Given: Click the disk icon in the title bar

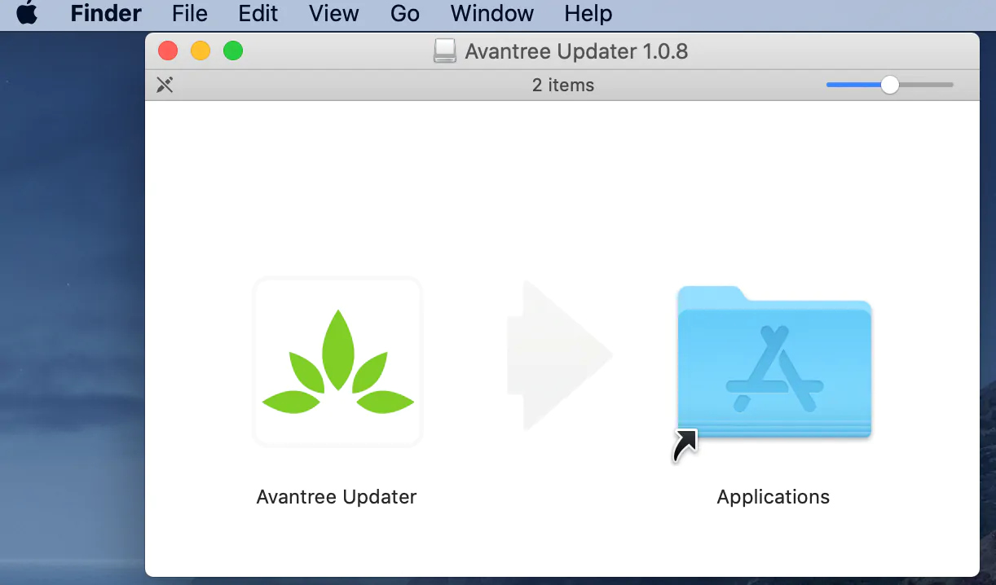Looking at the screenshot, I should (x=444, y=51).
